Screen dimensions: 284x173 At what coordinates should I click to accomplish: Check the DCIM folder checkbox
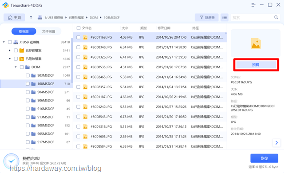point(22,67)
